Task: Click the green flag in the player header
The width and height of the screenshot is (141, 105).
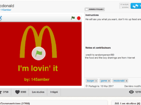Action: pos(73,18)
